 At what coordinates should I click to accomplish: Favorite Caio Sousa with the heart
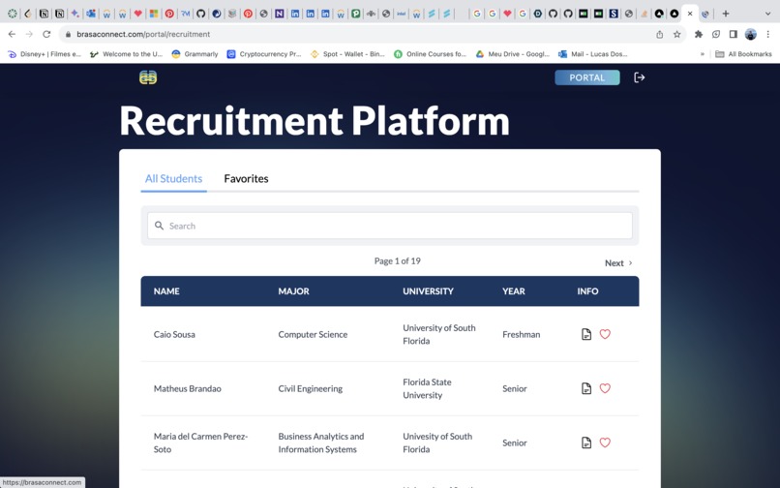[605, 334]
